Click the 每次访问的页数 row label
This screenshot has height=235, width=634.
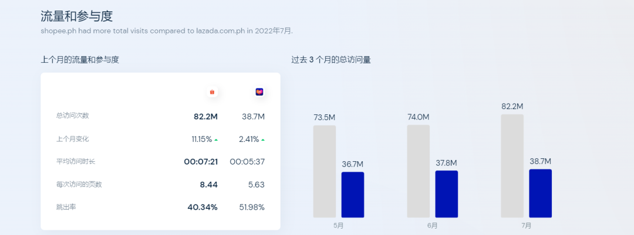pyautogui.click(x=79, y=185)
